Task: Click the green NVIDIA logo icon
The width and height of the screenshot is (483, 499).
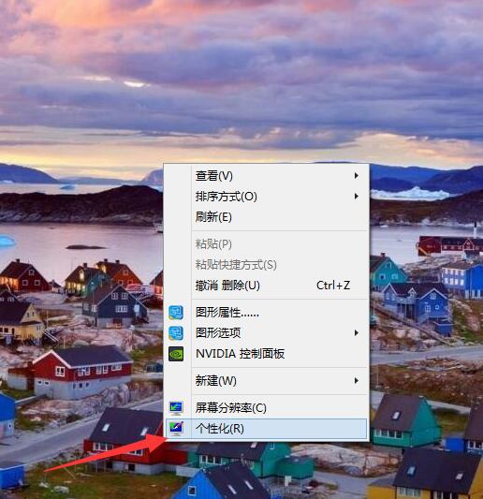Action: (176, 354)
